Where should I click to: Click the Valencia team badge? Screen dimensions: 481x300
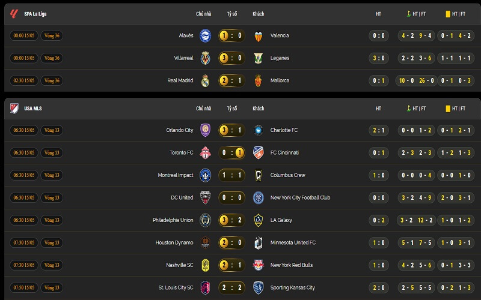pyautogui.click(x=259, y=36)
